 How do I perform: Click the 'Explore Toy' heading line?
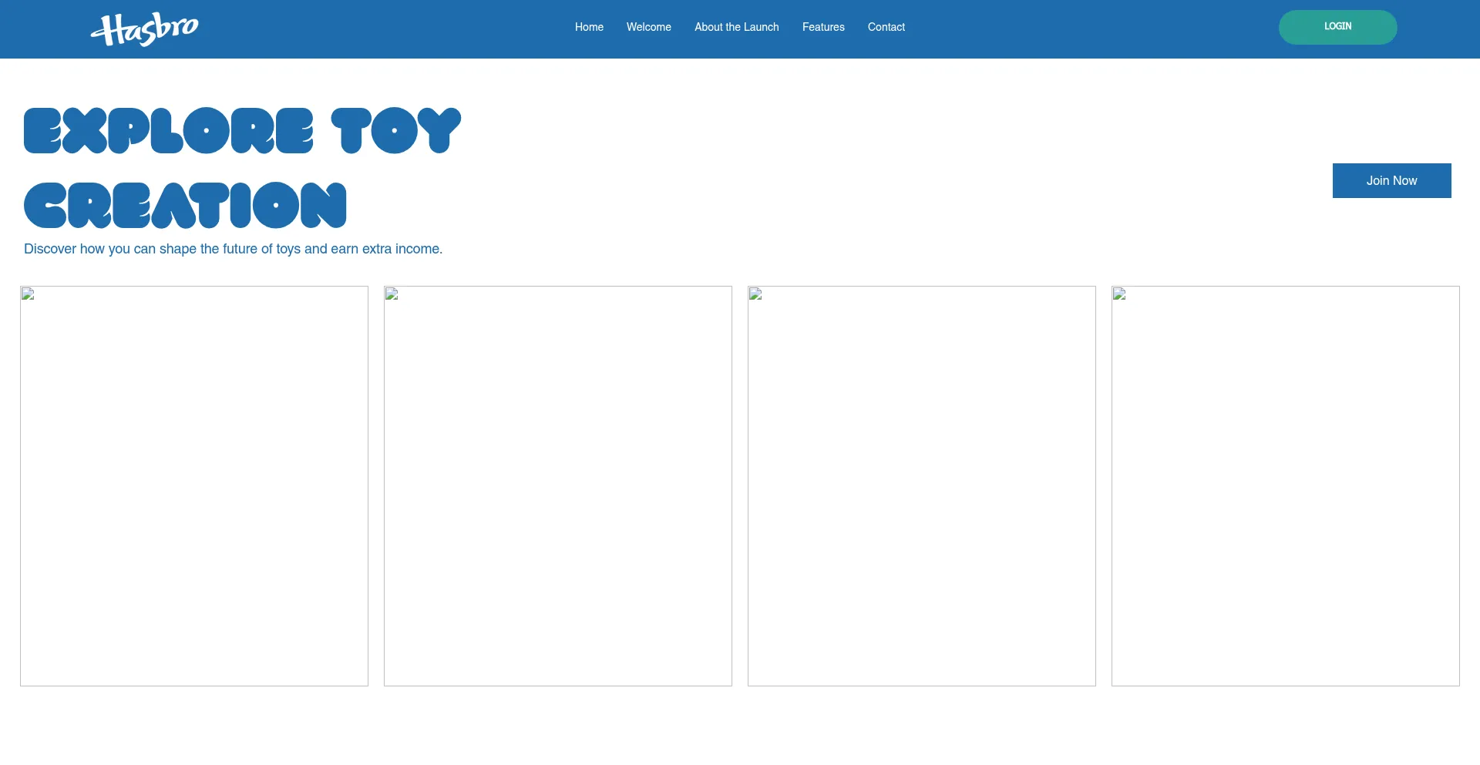pyautogui.click(x=242, y=131)
